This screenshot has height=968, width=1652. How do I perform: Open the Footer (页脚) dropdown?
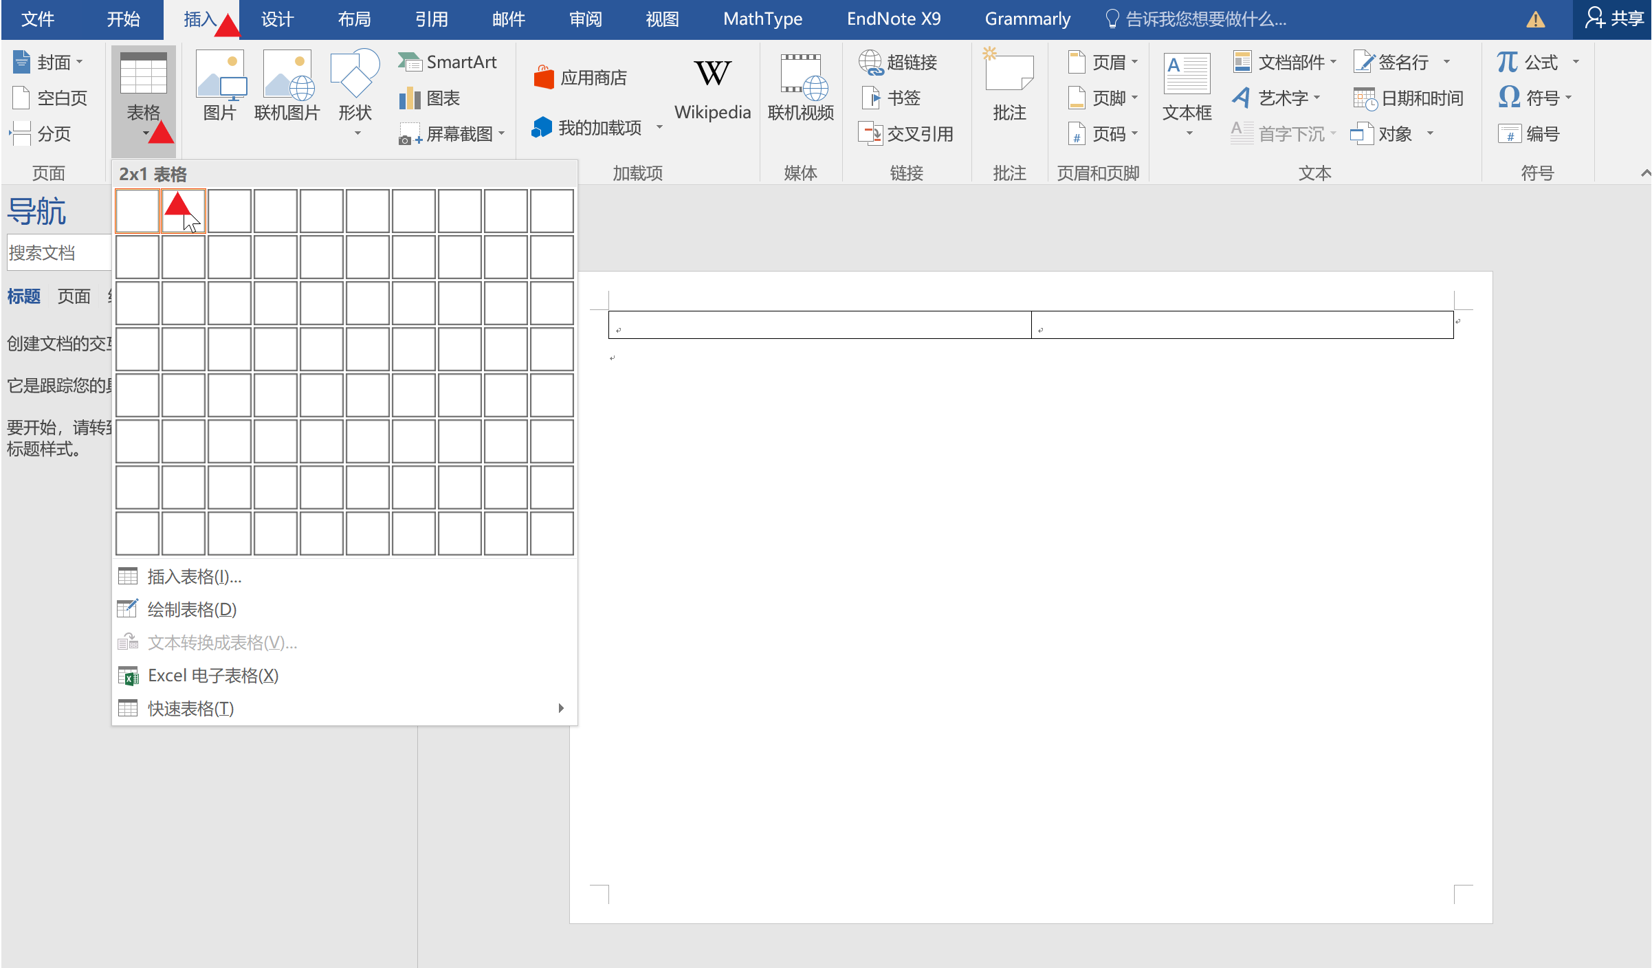(x=1103, y=98)
